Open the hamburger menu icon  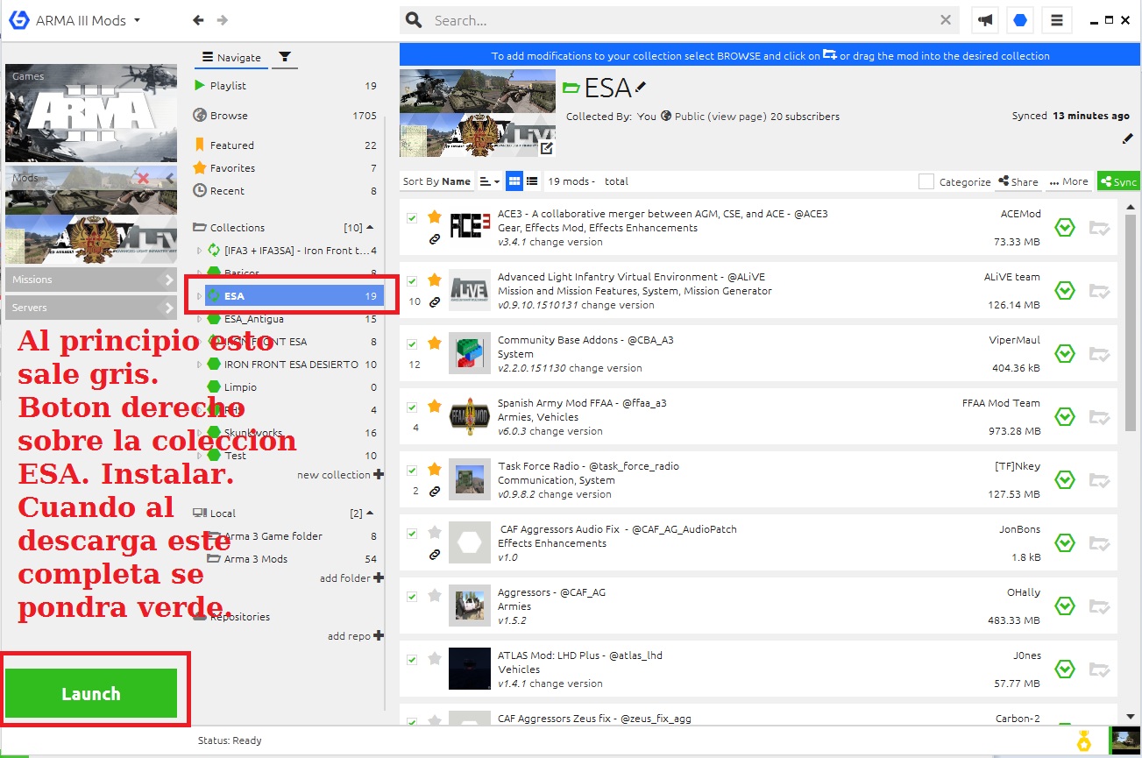pyautogui.click(x=1057, y=20)
